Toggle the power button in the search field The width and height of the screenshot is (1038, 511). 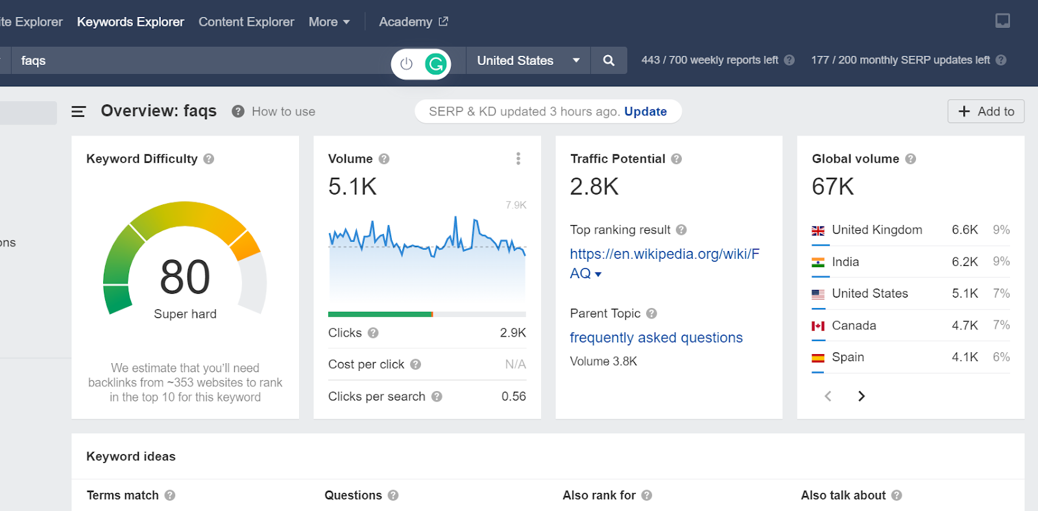[407, 64]
